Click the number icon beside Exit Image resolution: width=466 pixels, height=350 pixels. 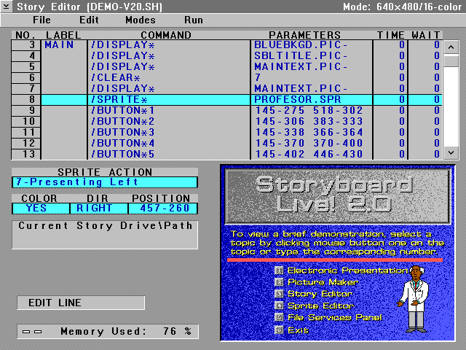[x=279, y=330]
